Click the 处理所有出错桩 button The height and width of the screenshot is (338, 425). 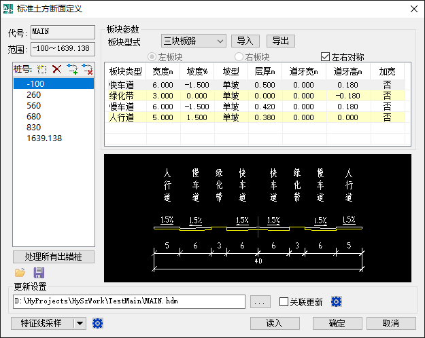click(x=54, y=257)
